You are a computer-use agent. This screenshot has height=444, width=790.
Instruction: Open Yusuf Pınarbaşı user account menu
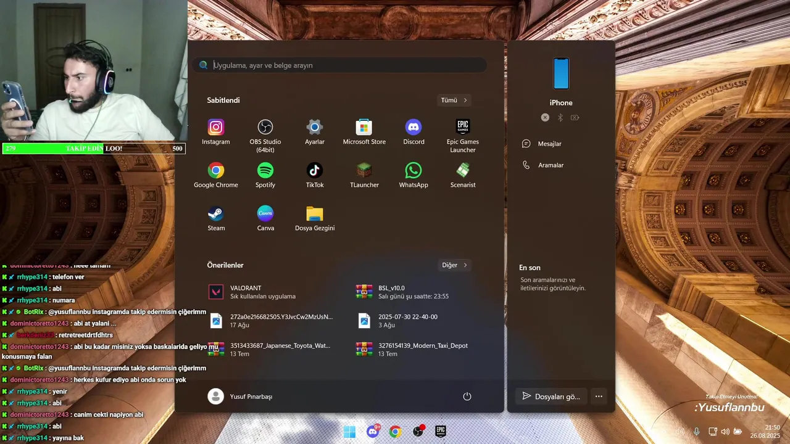[x=240, y=397]
